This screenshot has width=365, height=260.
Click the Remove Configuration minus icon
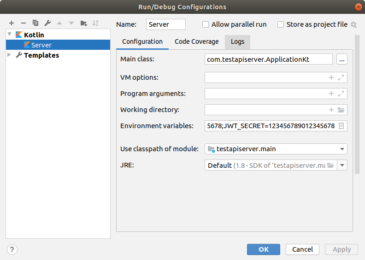[24, 23]
